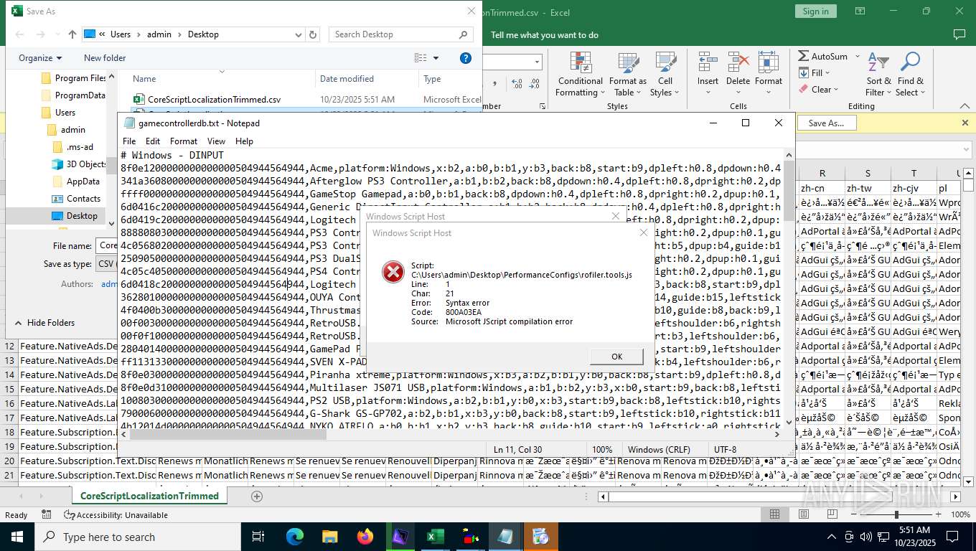The width and height of the screenshot is (976, 551).
Task: Open File menu in Notepad
Action: click(129, 141)
